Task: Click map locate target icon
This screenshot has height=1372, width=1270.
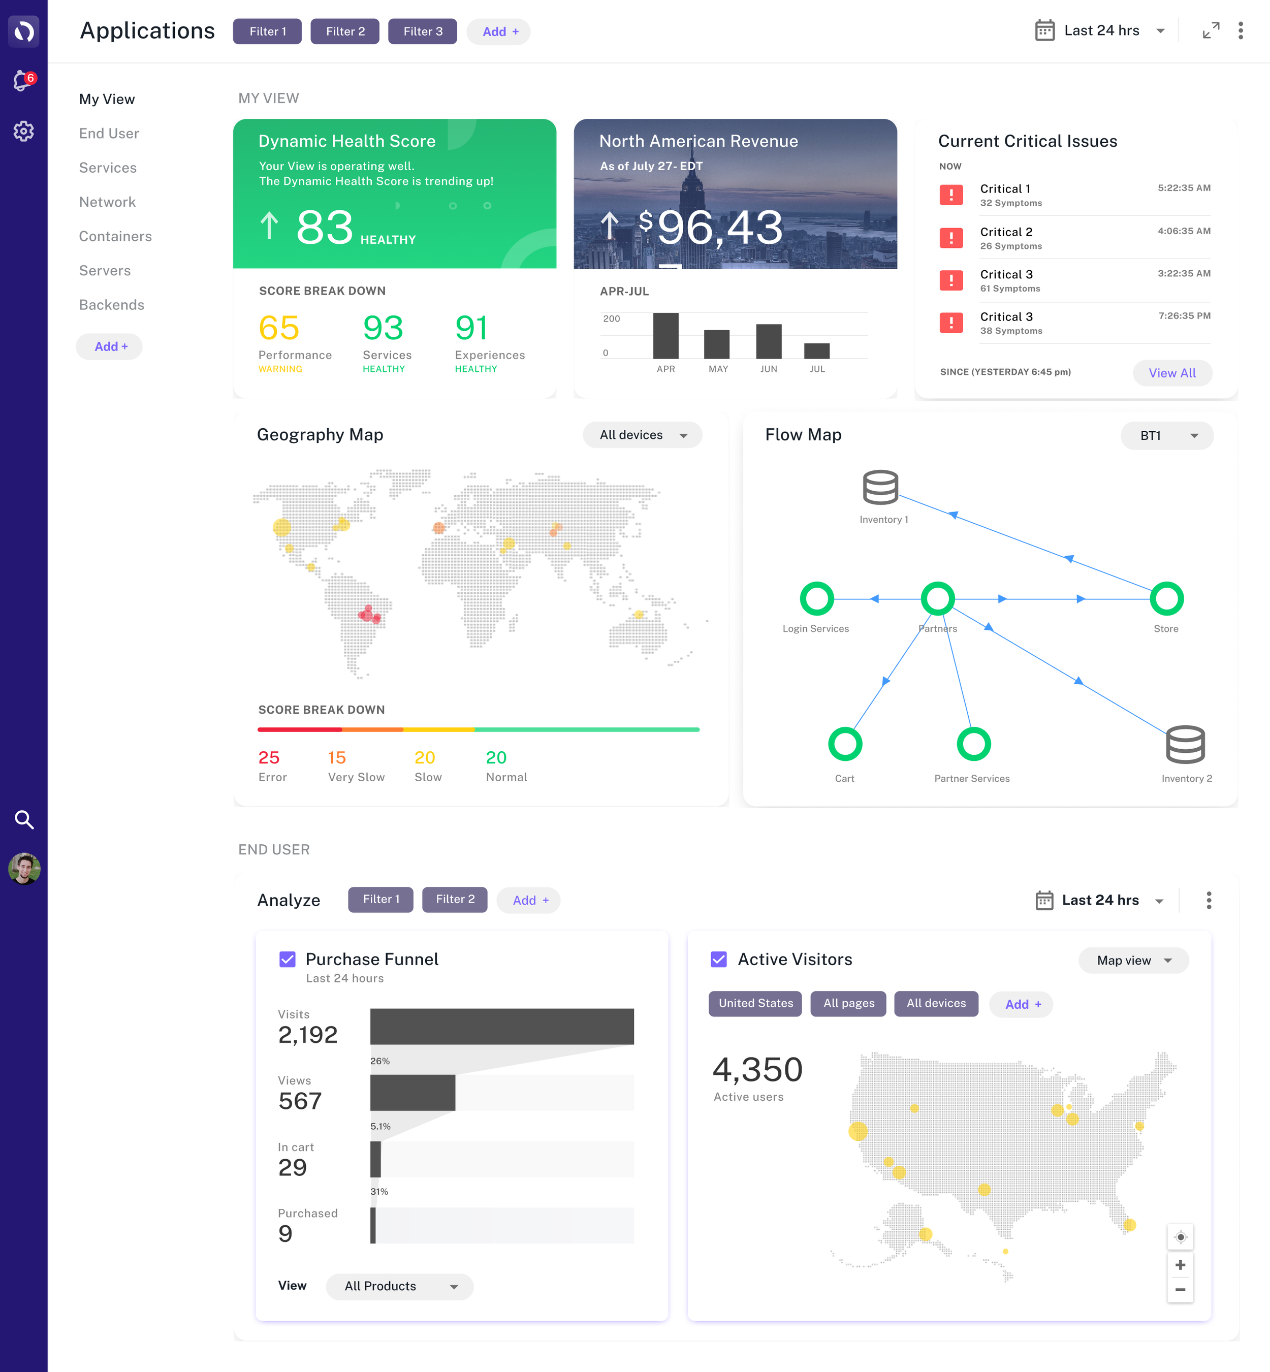Action: click(x=1180, y=1237)
